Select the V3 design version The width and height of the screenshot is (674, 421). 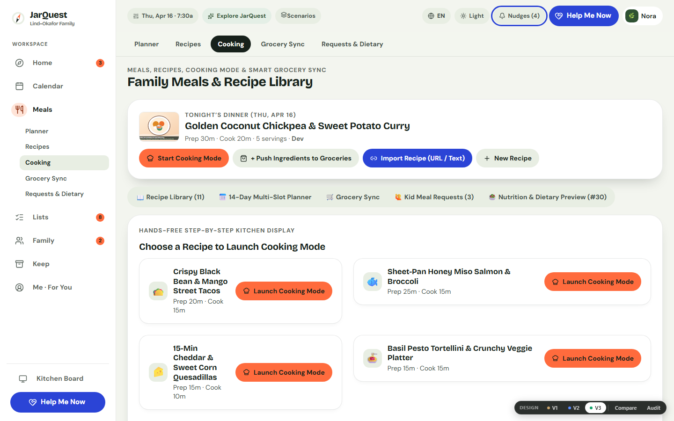click(595, 408)
